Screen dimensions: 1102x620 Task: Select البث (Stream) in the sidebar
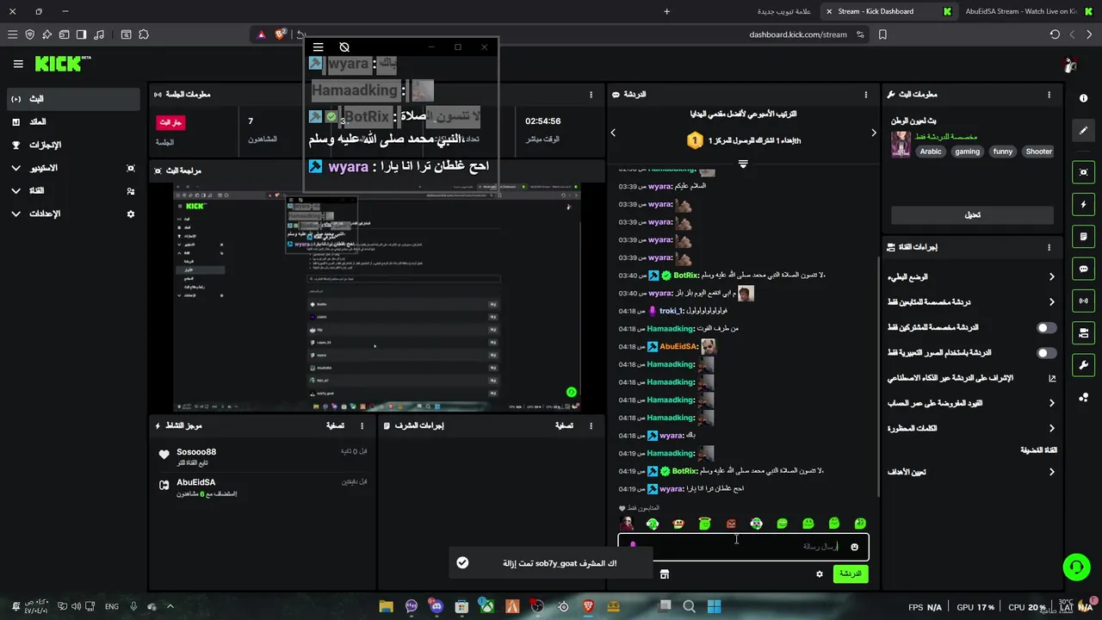pyautogui.click(x=73, y=99)
